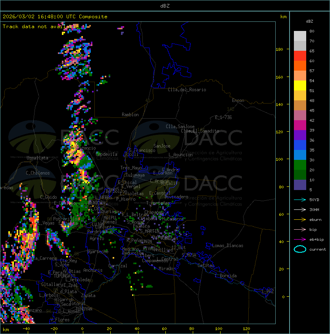Click the timestamp '2026/03/02 16:48:00 UTC Composite'
Image resolution: width=330 pixels, height=334 pixels.
(x=55, y=17)
